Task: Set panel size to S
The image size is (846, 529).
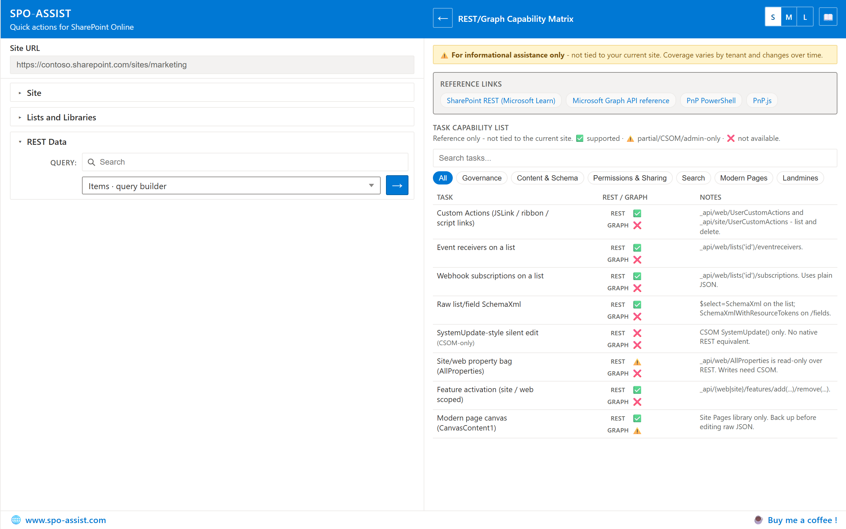Action: (x=773, y=17)
